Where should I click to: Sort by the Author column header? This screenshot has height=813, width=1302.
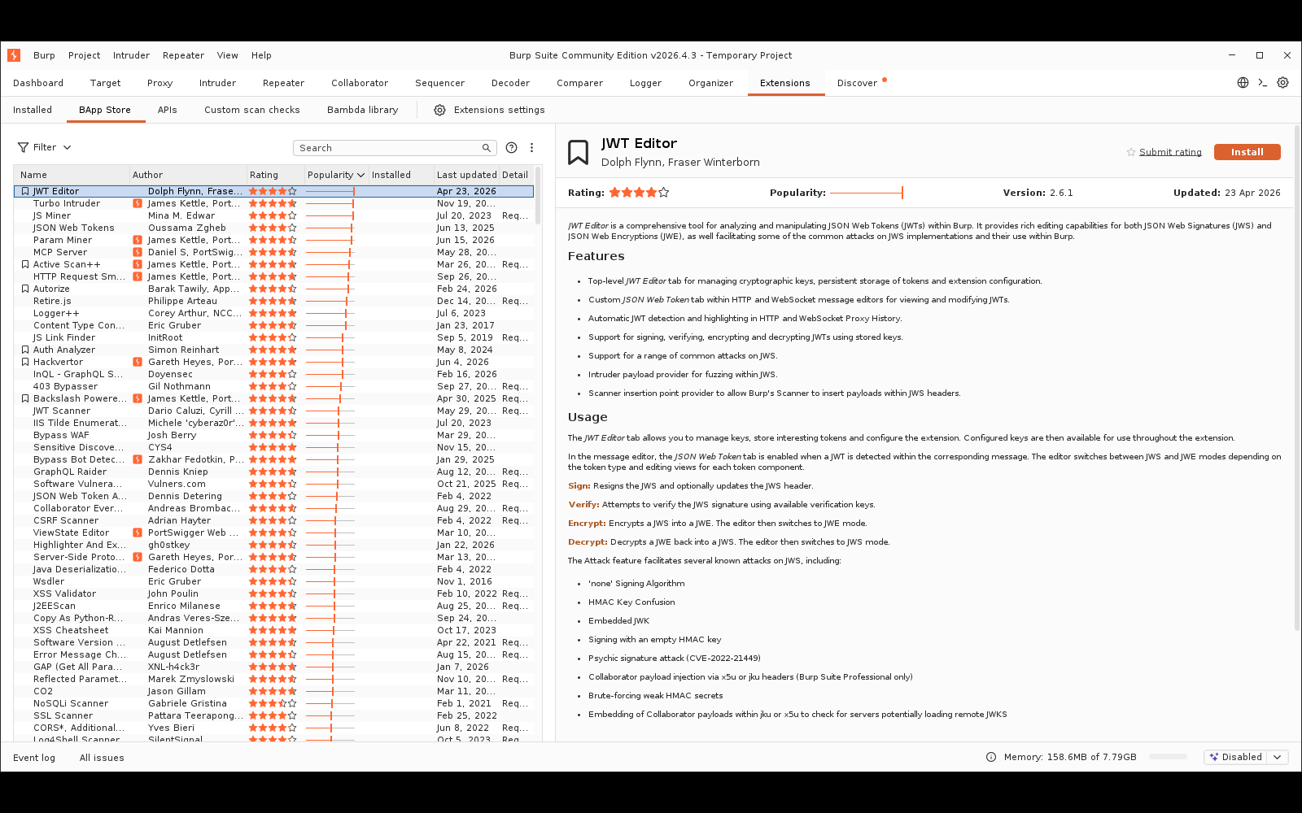[188, 175]
